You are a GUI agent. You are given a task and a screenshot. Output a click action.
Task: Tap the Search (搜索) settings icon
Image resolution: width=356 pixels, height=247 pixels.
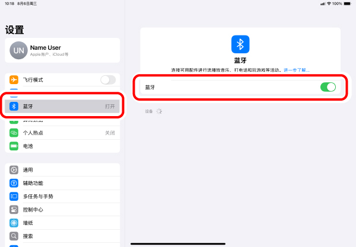click(14, 236)
